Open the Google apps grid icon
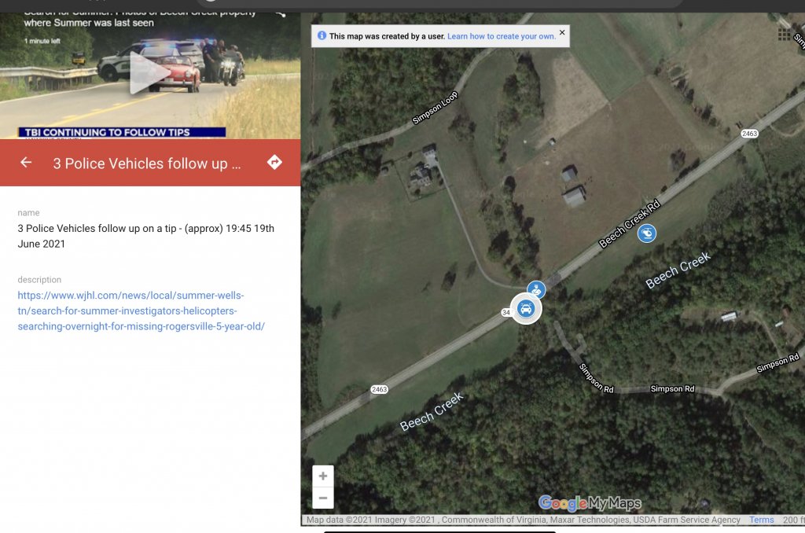This screenshot has width=805, height=533. [784, 35]
